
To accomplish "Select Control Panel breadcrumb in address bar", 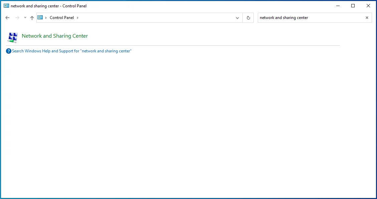I will (62, 18).
